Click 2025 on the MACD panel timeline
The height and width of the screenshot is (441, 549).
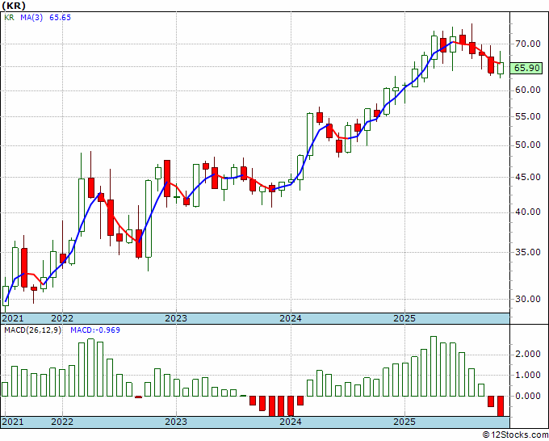point(404,422)
